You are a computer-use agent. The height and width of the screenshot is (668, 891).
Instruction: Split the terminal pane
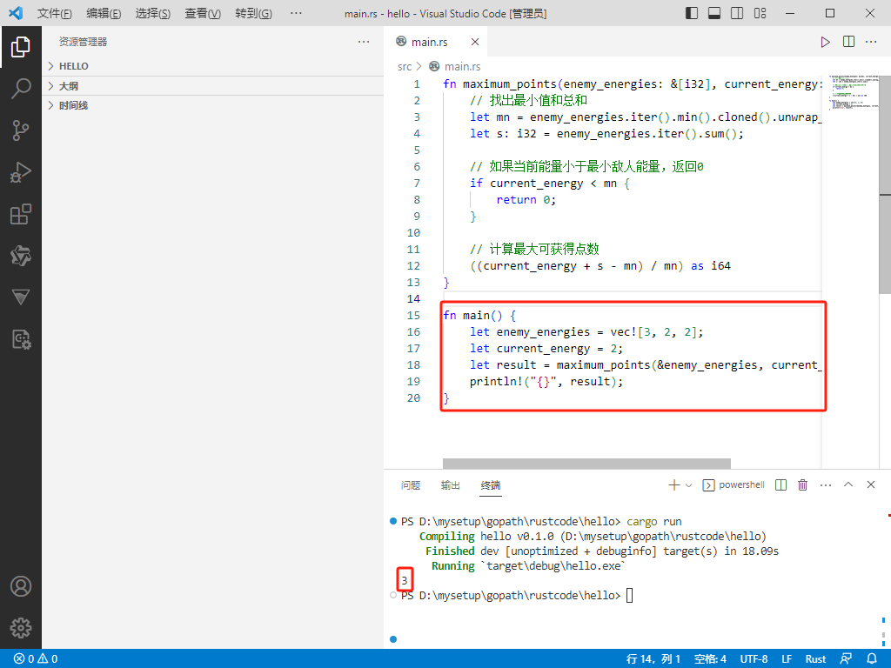tap(780, 484)
